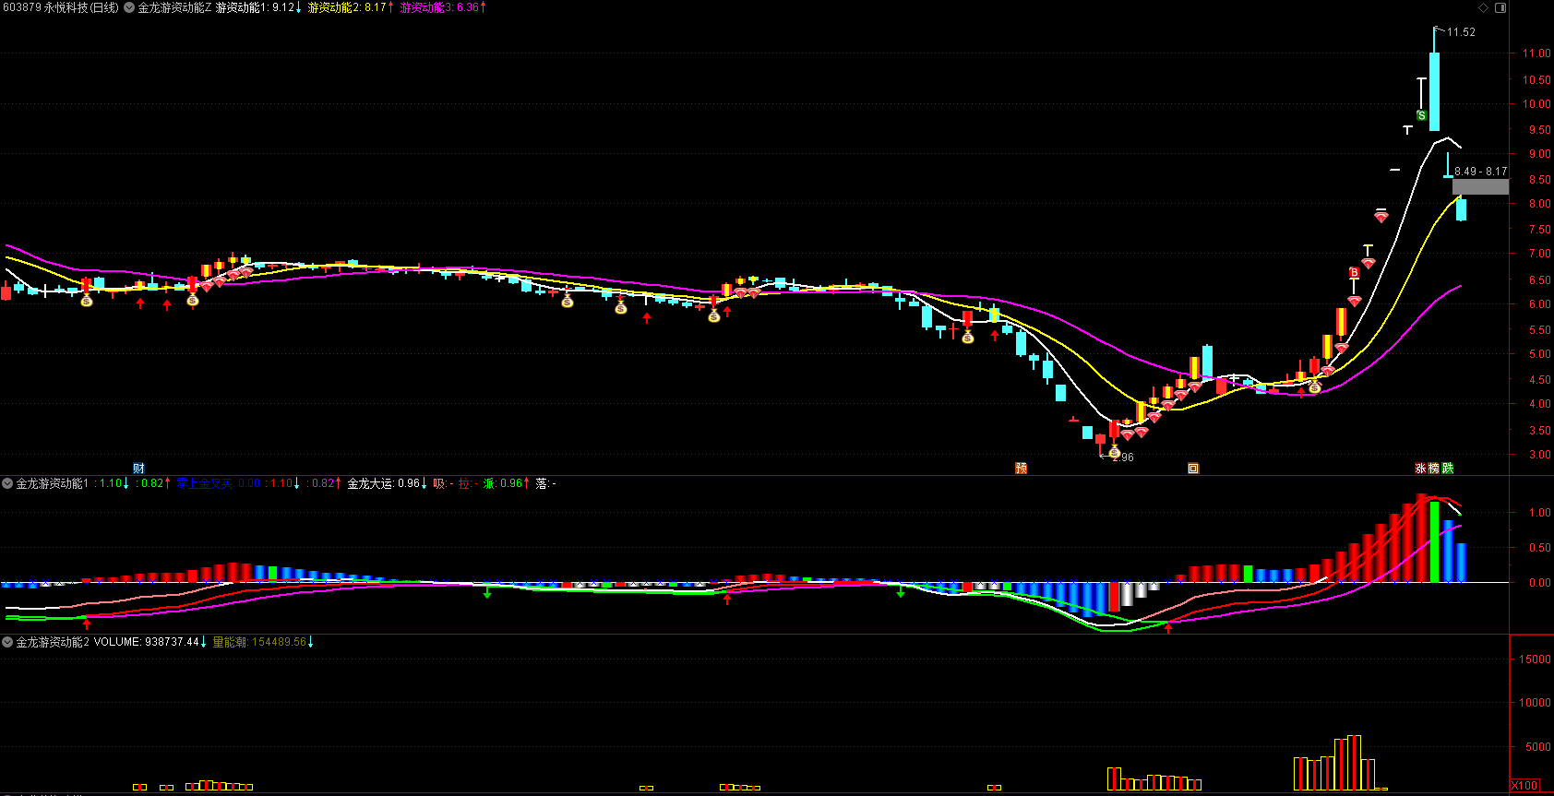Click the red B buy signal icon
Viewport: 1554px width, 796px height.
pyautogui.click(x=1354, y=273)
